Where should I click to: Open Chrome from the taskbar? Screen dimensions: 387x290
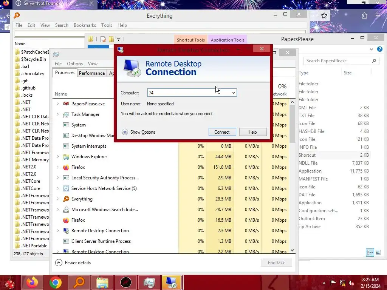[55, 282]
